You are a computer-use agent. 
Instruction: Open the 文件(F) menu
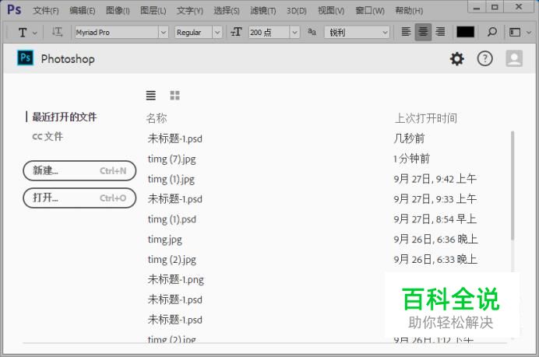[x=46, y=11]
